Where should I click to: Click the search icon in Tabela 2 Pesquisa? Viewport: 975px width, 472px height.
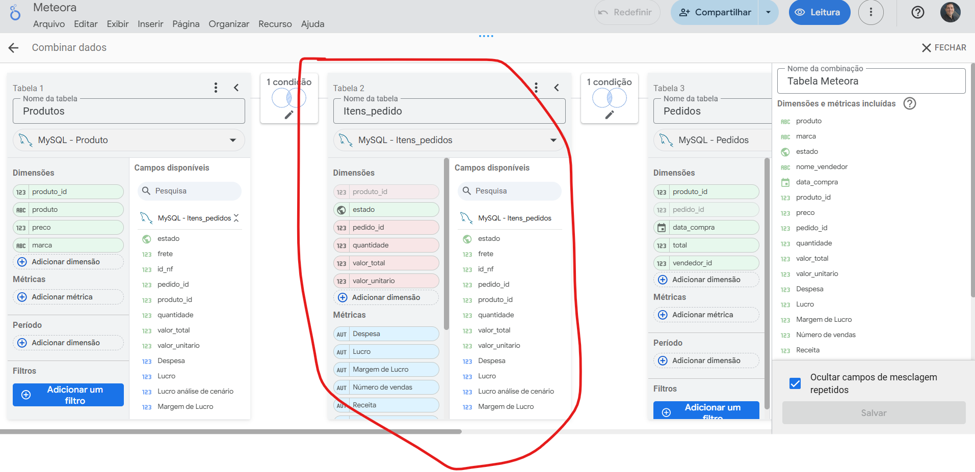467,191
